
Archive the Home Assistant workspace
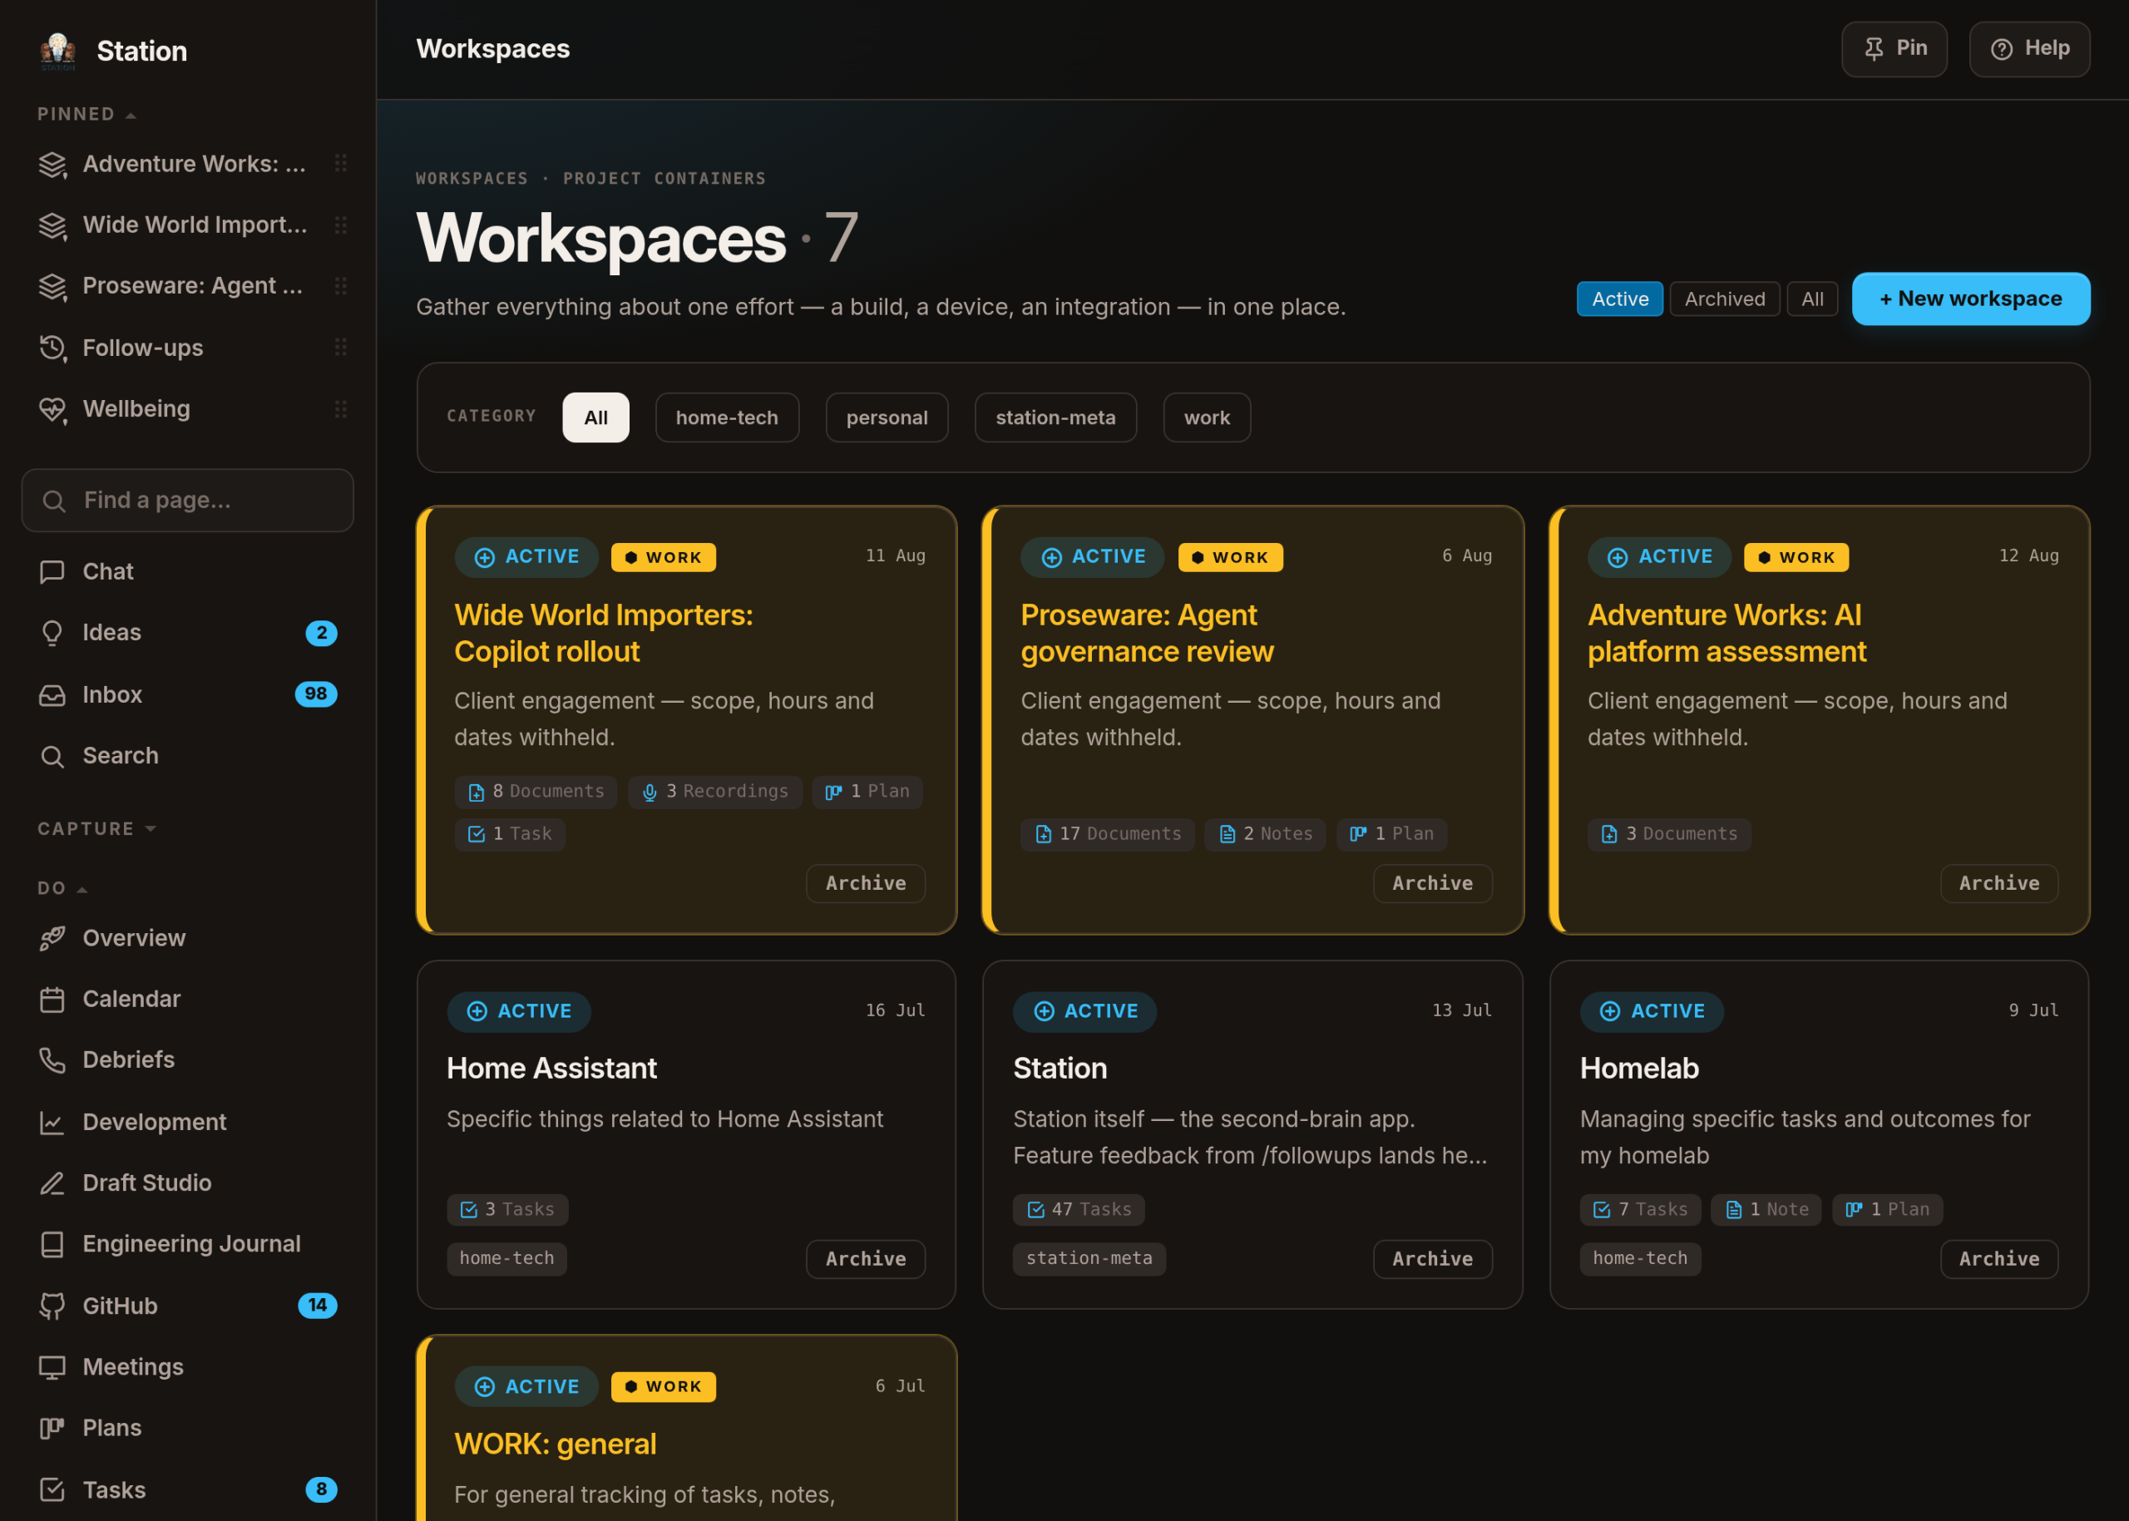pyautogui.click(x=866, y=1259)
